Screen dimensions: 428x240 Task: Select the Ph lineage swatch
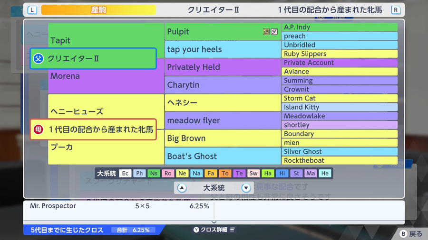pos(139,173)
